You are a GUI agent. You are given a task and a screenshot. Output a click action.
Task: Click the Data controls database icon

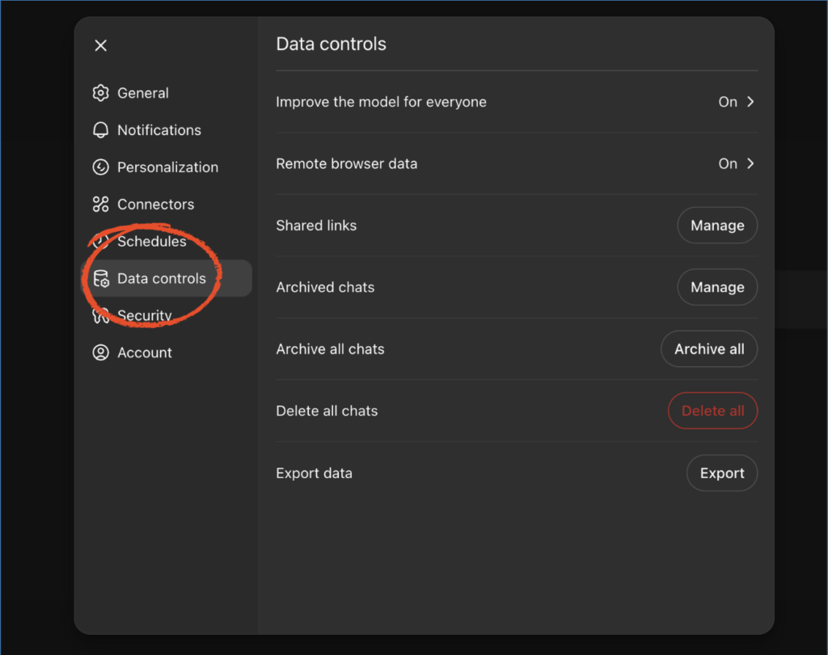[101, 279]
